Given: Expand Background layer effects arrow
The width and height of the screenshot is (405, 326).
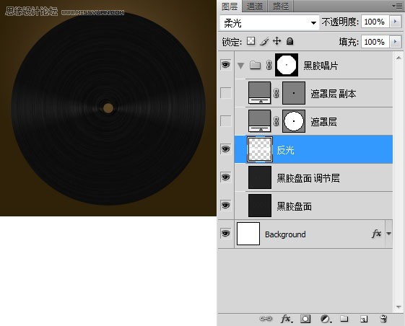Looking at the screenshot, I should (x=388, y=234).
